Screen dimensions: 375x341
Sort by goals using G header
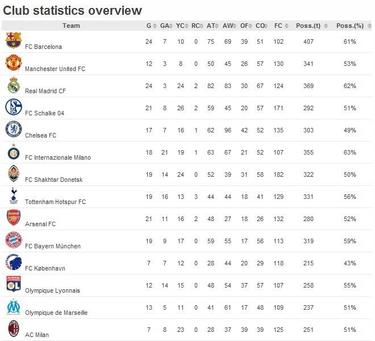tap(149, 26)
